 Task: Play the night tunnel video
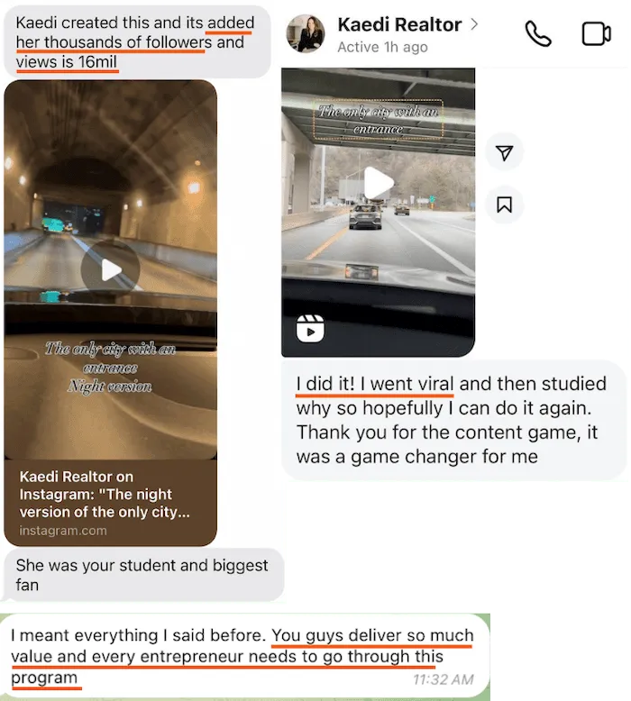[x=110, y=270]
